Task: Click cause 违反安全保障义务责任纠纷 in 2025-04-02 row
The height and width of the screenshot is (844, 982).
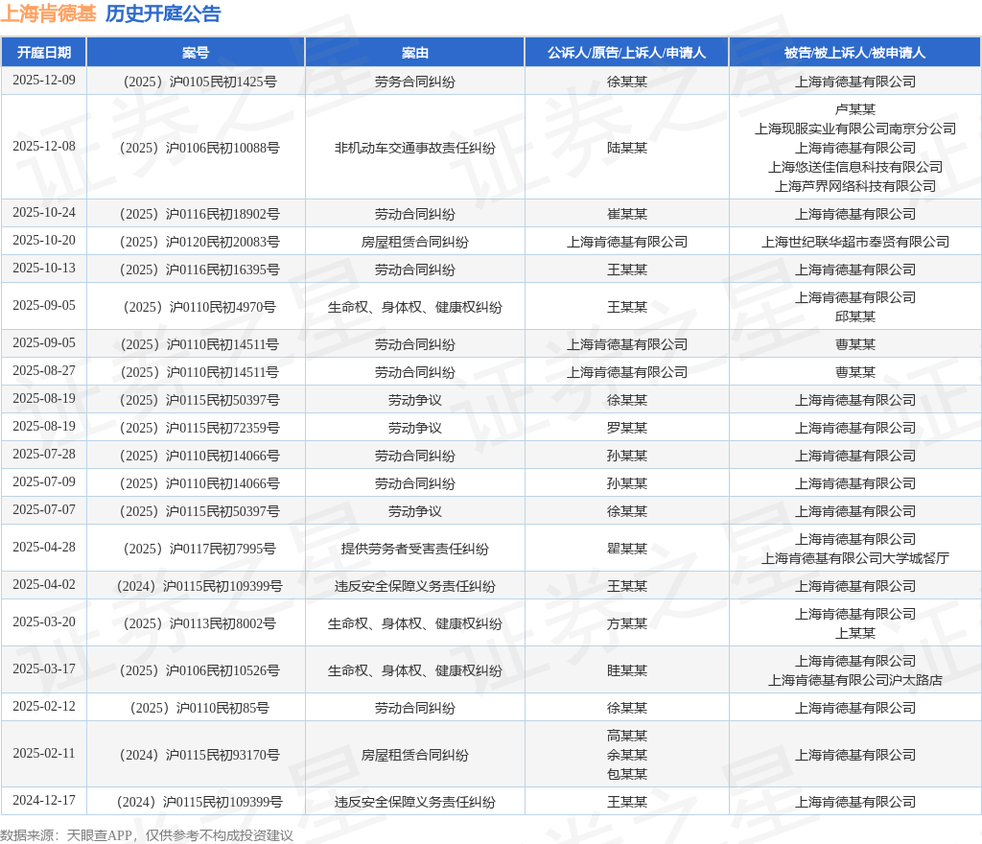Action: (x=414, y=586)
